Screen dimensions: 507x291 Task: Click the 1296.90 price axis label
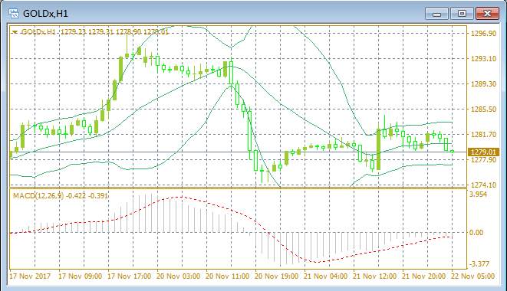pos(483,34)
